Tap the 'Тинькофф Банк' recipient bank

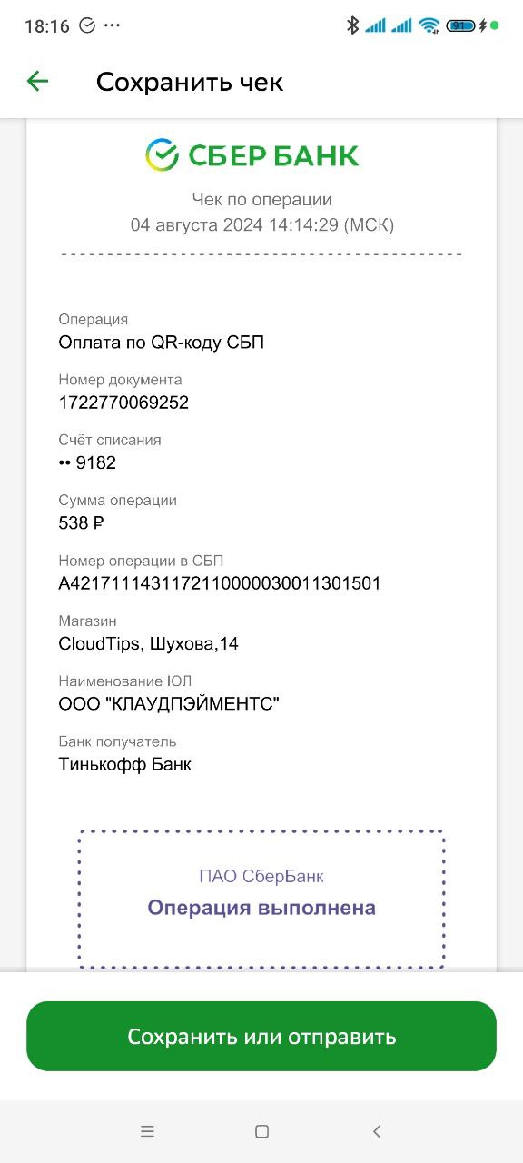click(x=125, y=764)
